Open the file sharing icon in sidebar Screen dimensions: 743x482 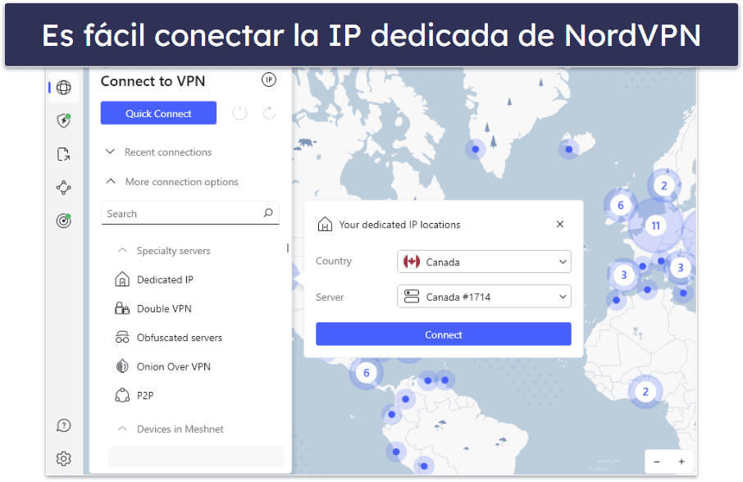point(63,154)
